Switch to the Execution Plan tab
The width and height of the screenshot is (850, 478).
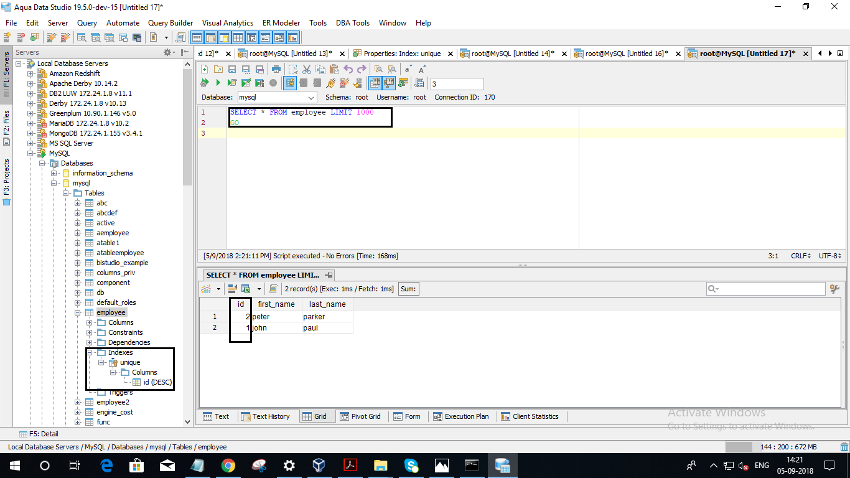(x=461, y=416)
